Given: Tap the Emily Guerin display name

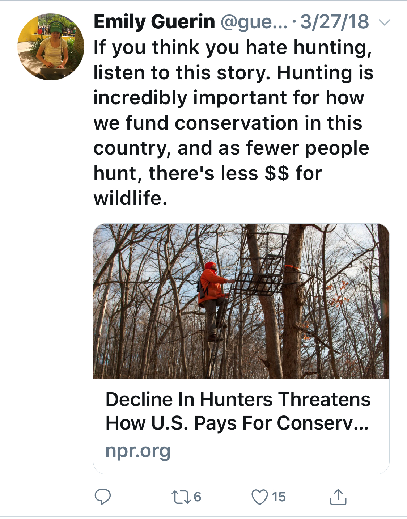Looking at the screenshot, I should point(154,22).
